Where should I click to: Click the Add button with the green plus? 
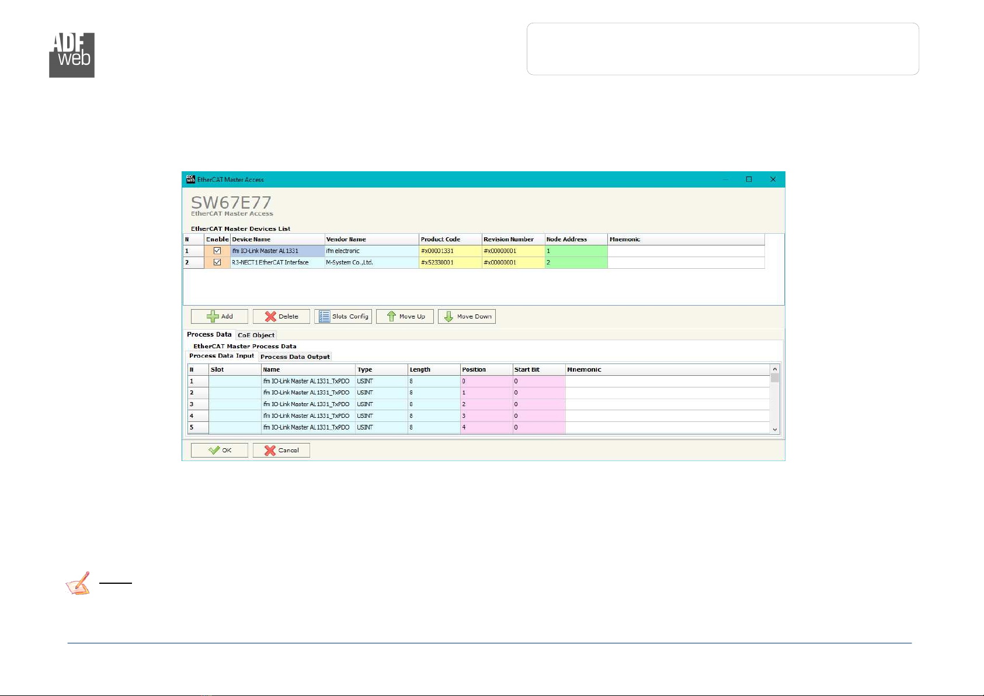pyautogui.click(x=220, y=316)
